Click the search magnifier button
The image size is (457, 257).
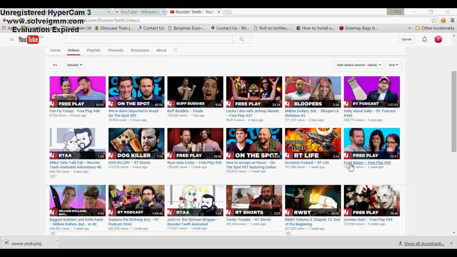tap(242, 39)
